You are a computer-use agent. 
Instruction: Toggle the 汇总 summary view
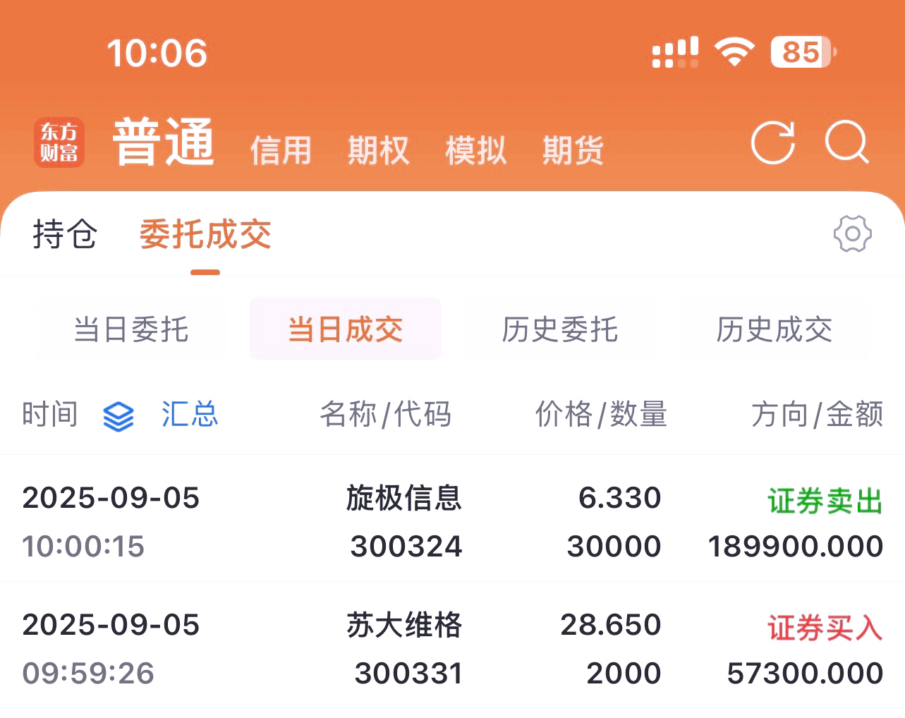[x=190, y=414]
